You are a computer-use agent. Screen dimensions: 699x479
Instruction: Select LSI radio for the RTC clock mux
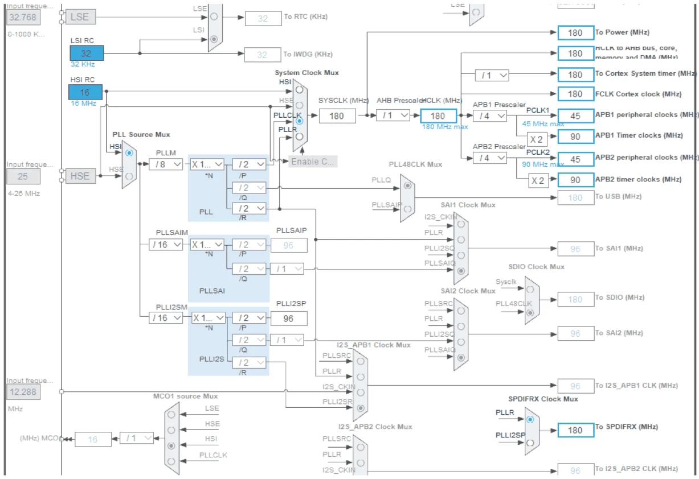click(x=214, y=39)
